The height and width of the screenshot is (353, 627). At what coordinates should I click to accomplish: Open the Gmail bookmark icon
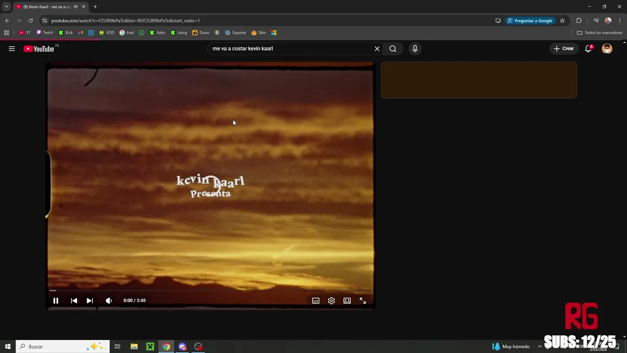click(81, 33)
